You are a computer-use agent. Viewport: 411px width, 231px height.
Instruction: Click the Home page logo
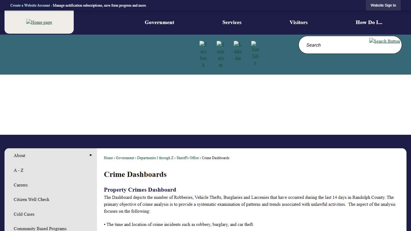(x=39, y=22)
